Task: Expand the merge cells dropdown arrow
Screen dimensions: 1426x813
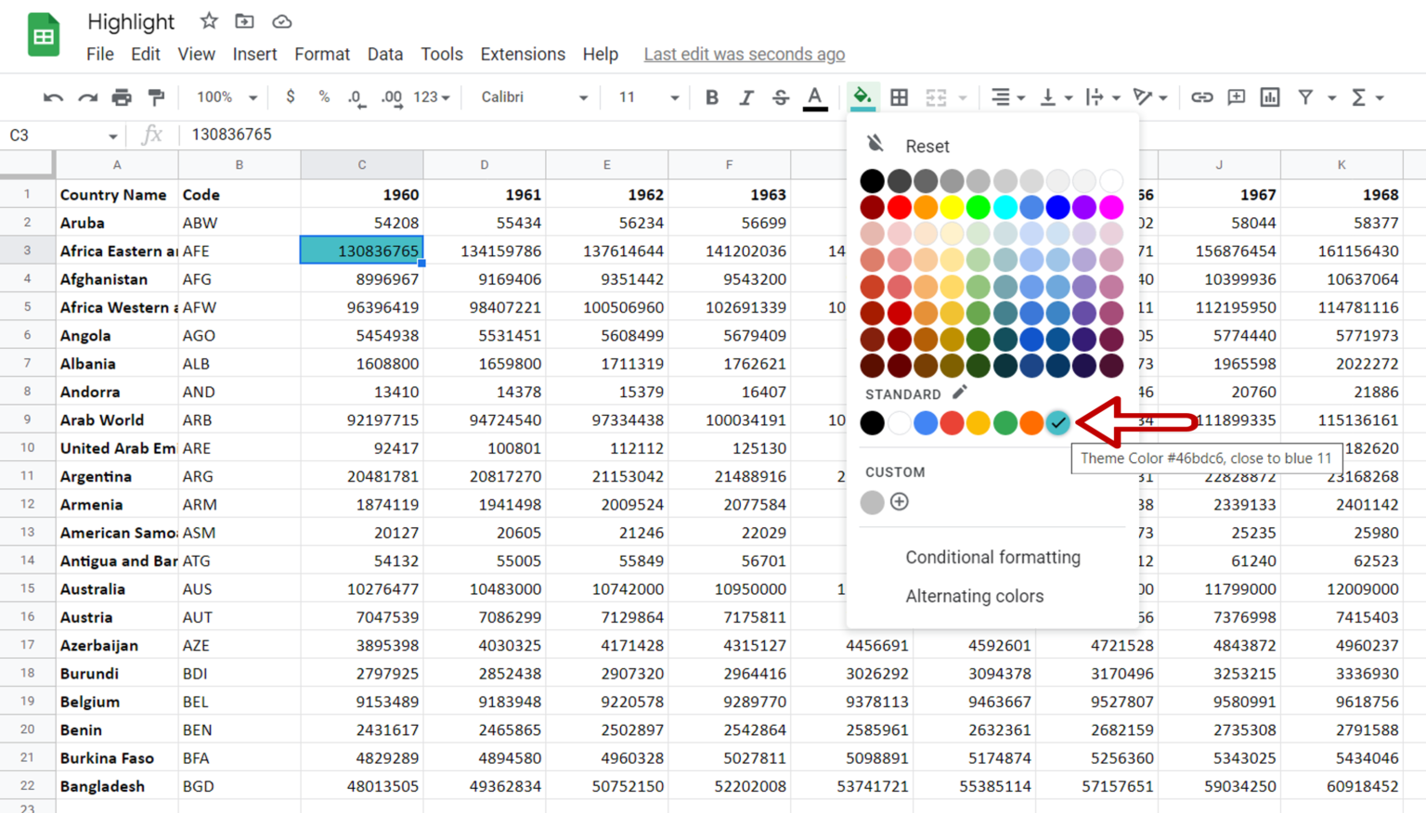Action: point(962,97)
